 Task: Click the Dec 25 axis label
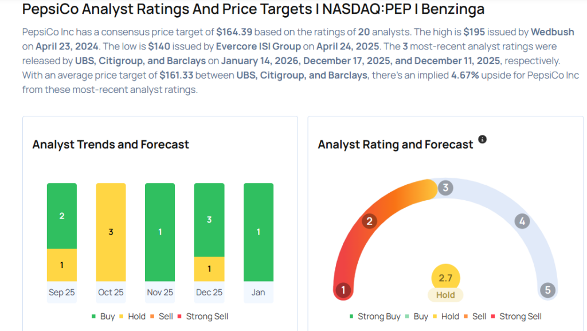(209, 293)
